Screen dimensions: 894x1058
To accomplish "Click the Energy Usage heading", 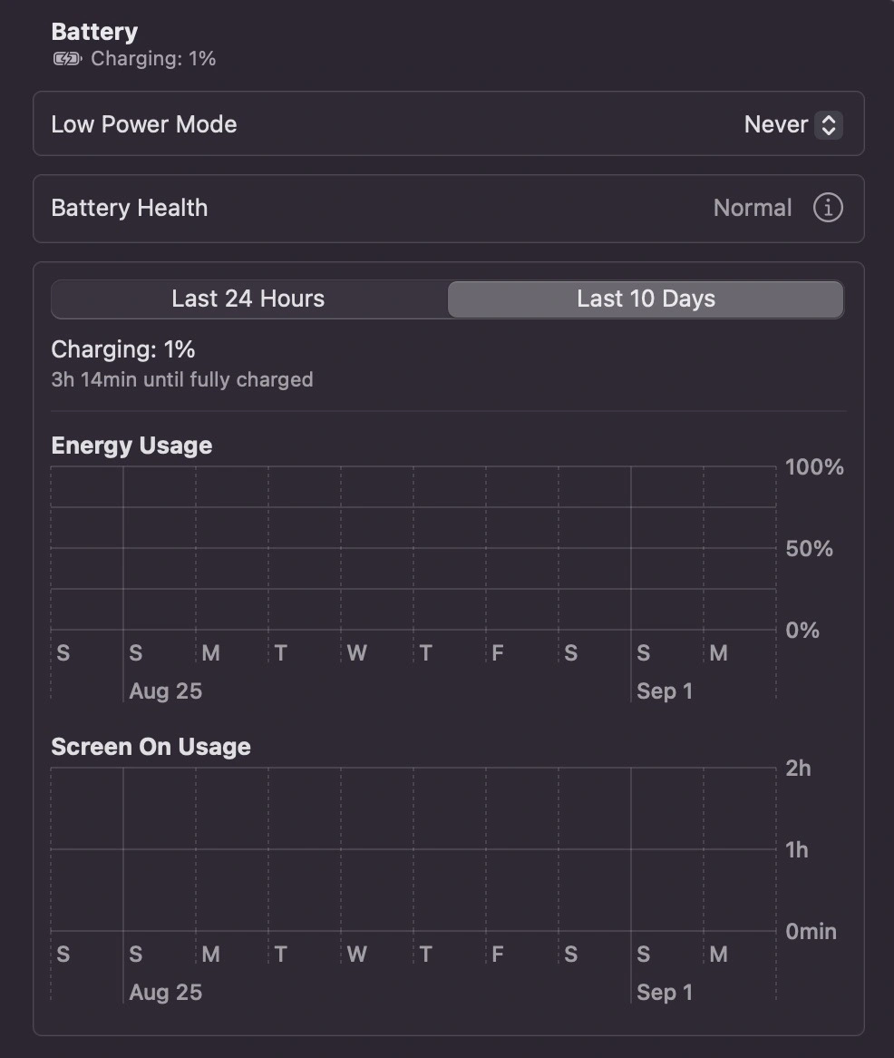I will [x=131, y=446].
